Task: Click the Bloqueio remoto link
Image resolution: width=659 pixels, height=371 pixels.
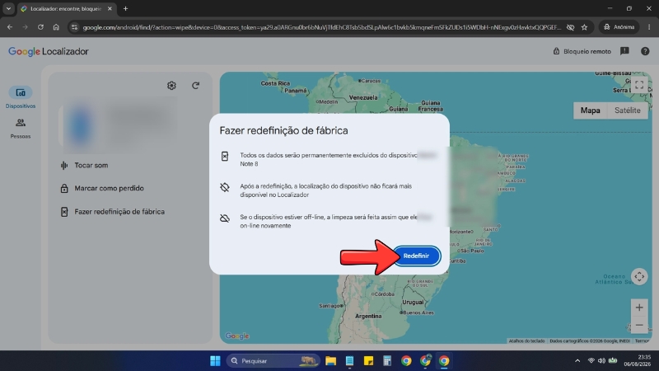Action: [582, 51]
